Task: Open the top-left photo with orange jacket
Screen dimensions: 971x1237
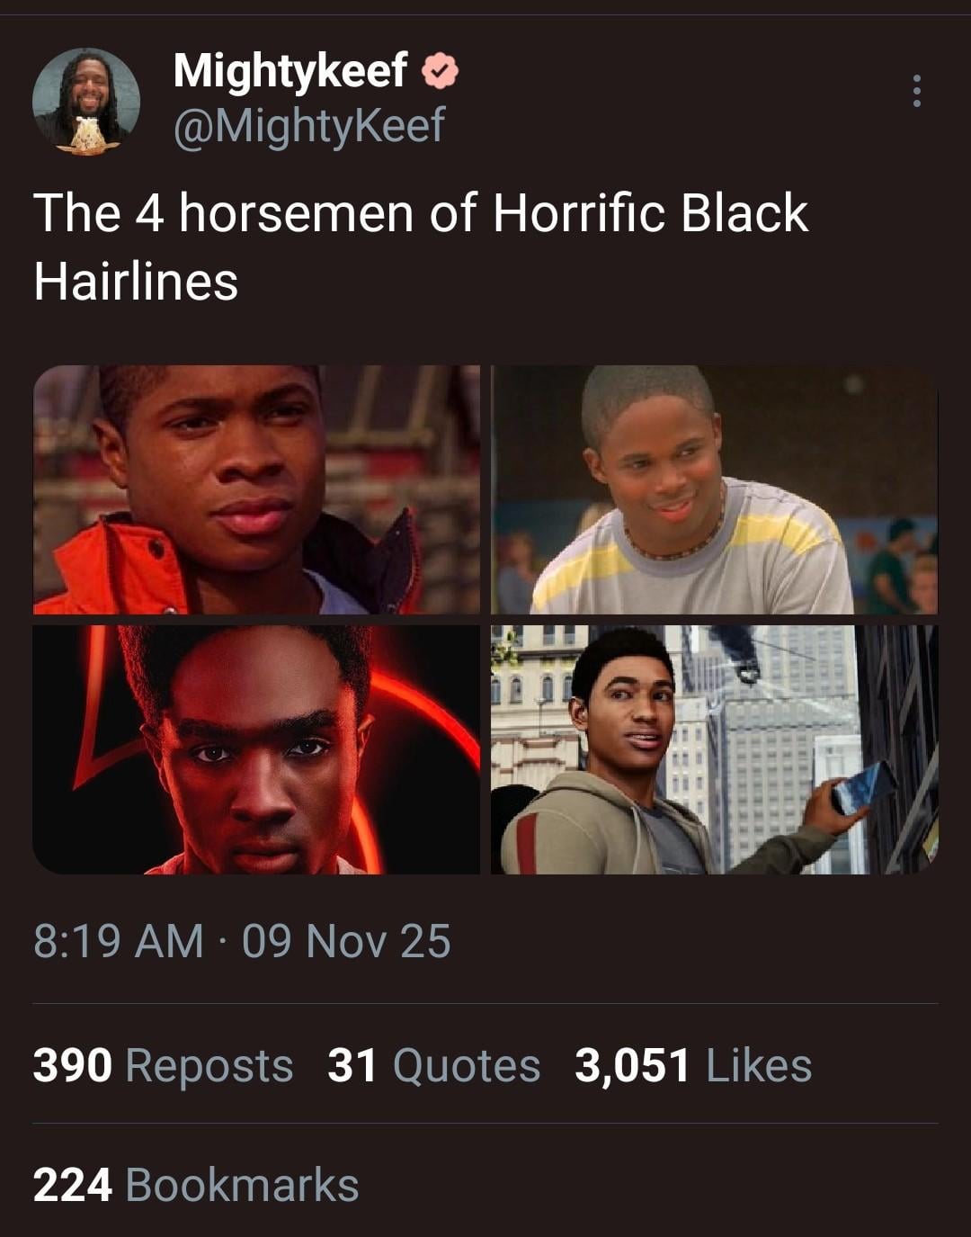Action: [x=256, y=489]
